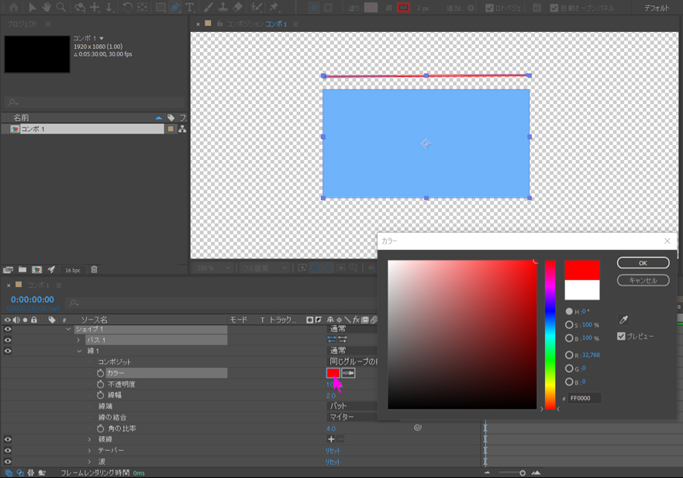This screenshot has width=683, height=478.
Task: Select the Zoom magnifier tool
Action: point(61,7)
